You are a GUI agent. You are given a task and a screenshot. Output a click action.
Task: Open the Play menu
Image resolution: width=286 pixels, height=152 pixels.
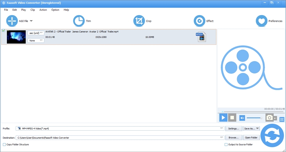pyautogui.click(x=24, y=10)
